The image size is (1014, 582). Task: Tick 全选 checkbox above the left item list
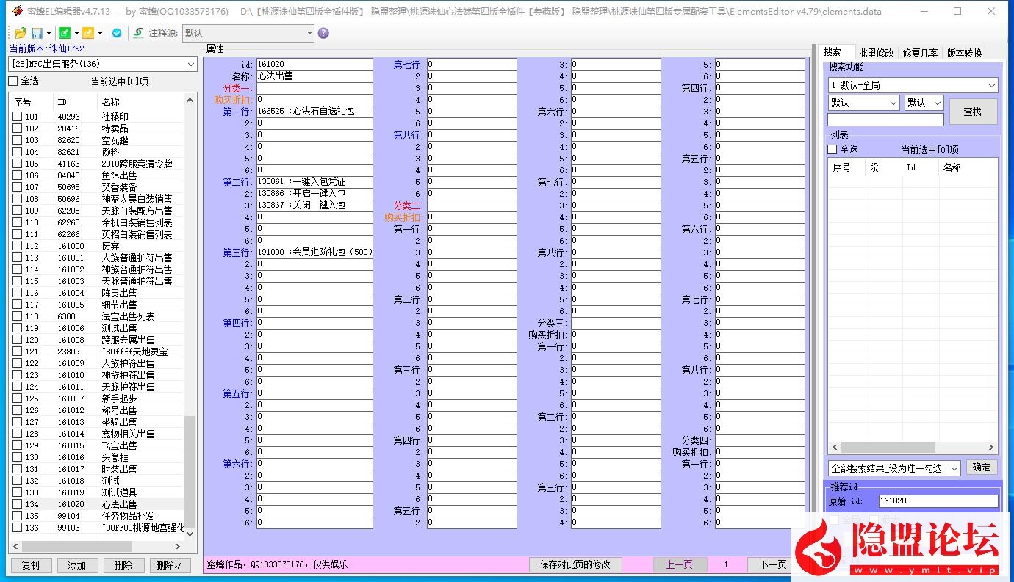pyautogui.click(x=12, y=81)
